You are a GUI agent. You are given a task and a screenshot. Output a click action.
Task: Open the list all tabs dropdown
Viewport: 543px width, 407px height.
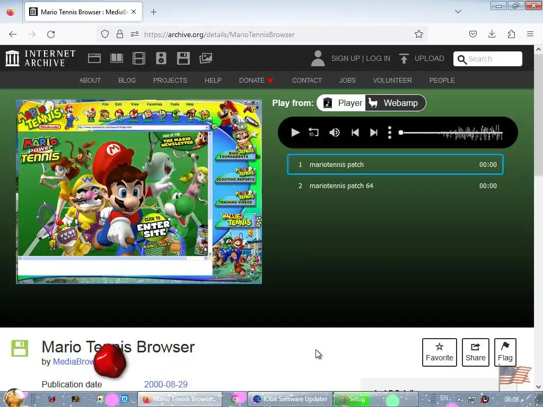458,12
